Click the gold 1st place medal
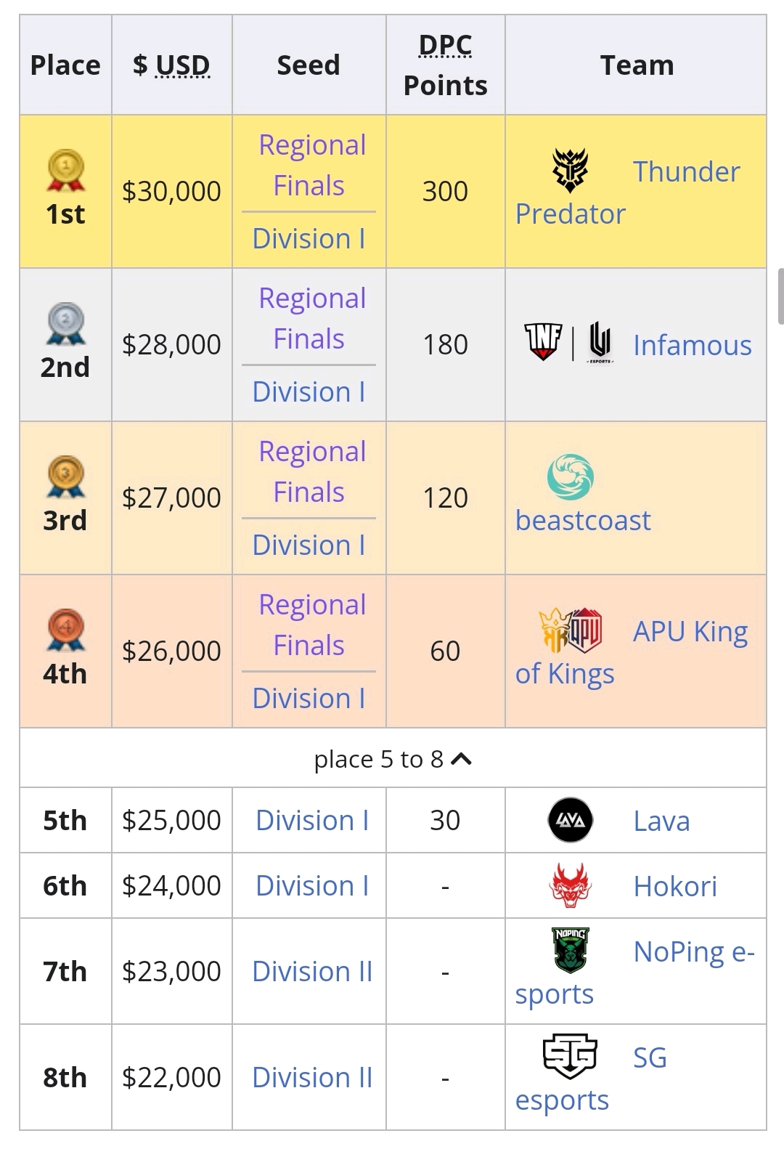 (x=66, y=170)
